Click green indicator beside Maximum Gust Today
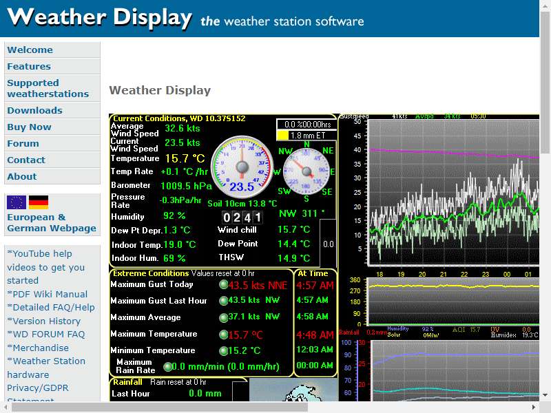 [x=223, y=284]
